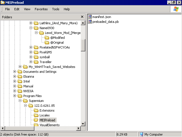Click the NVIDIA folder icon
Image resolution: width=182 pixels, height=137 pixels.
point(20,91)
